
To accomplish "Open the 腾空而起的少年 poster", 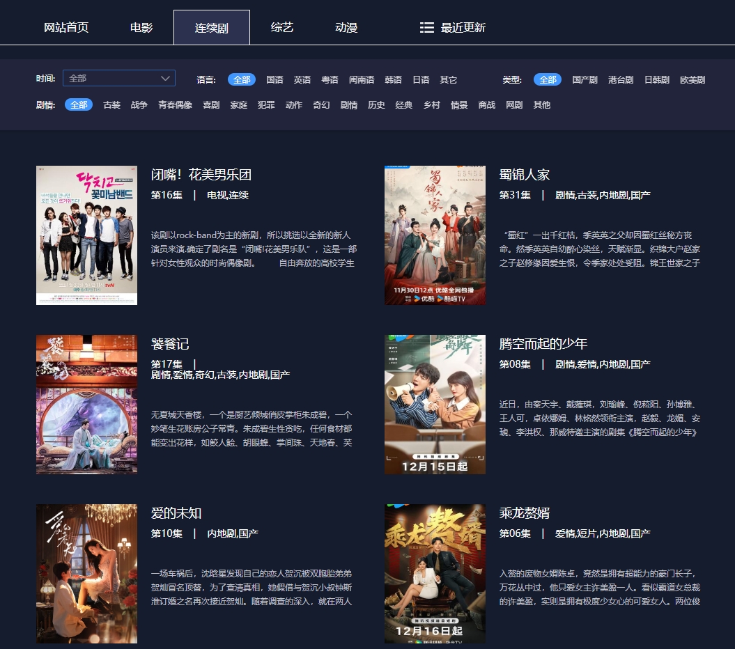I will (x=435, y=405).
